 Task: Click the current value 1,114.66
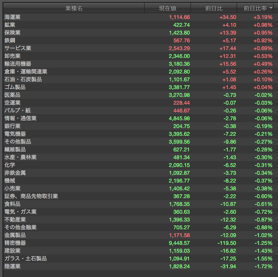coord(180,17)
